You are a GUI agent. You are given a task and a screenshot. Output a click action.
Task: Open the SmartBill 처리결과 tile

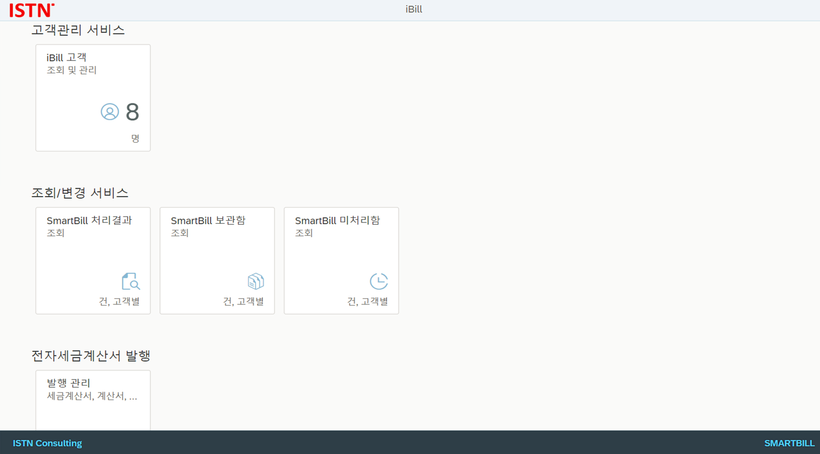click(93, 260)
